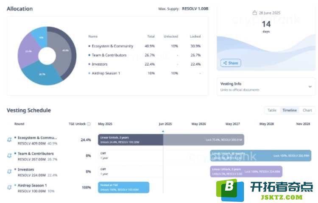Click the Team & Contributors 'Cliff 1 year' label

click(x=104, y=156)
